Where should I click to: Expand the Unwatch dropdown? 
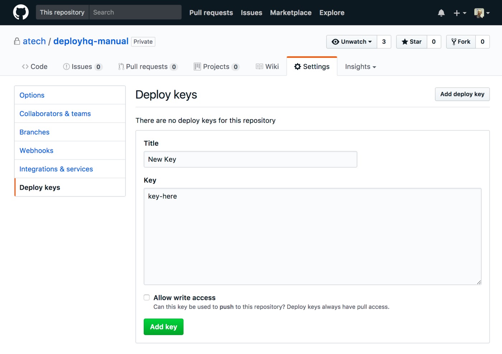point(351,42)
